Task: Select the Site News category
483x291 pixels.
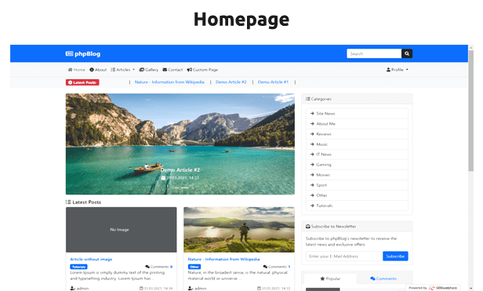Action: coord(357,114)
